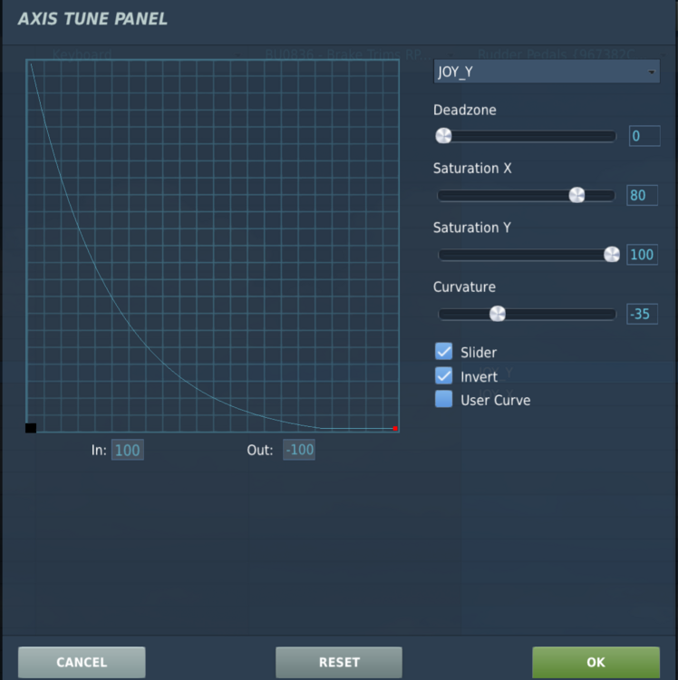Uncheck the Slider checkbox
The height and width of the screenshot is (680, 678).
tap(443, 351)
